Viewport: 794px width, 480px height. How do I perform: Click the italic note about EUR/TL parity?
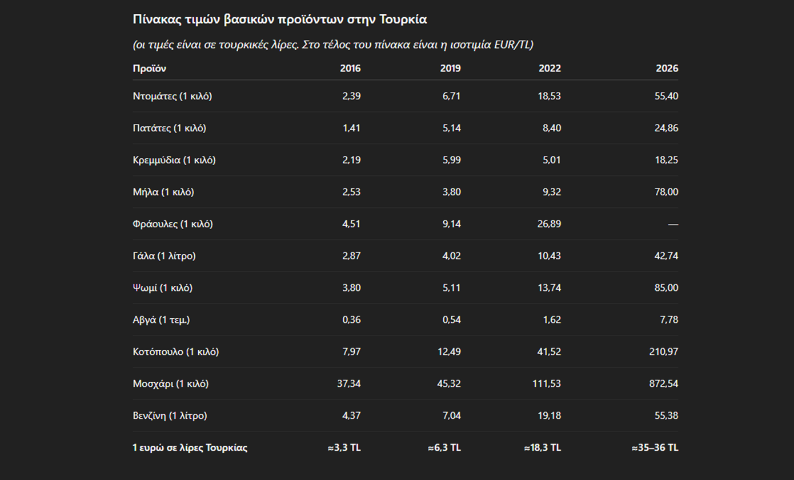point(332,45)
